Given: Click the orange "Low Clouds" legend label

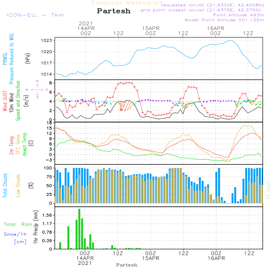Looking at the screenshot, I should [x=18, y=185].
